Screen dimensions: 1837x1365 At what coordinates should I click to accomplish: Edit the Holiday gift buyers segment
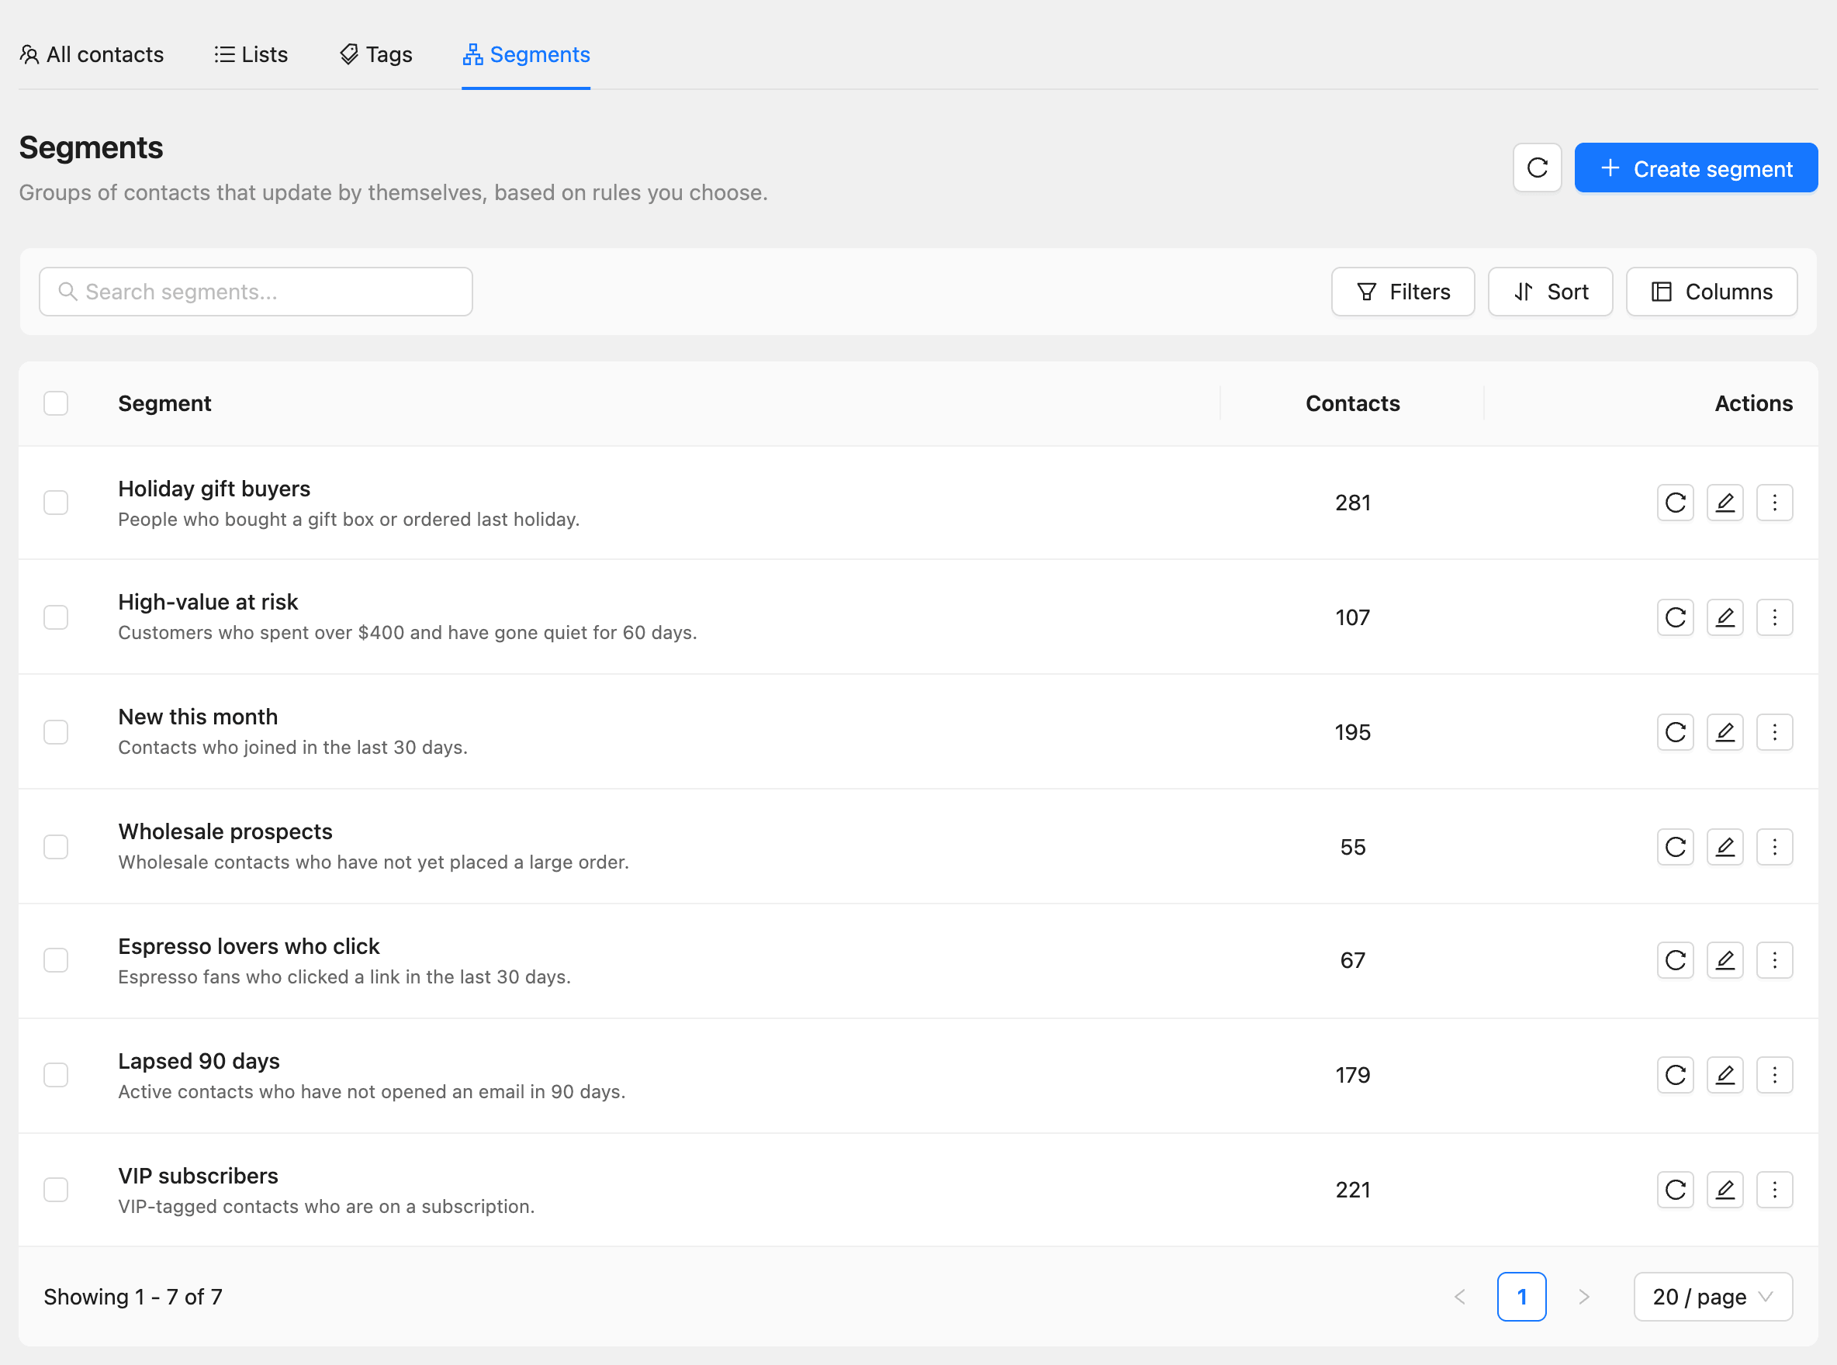tap(1724, 503)
